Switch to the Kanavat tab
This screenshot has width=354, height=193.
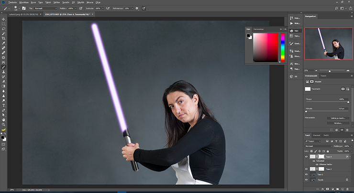click(x=316, y=135)
